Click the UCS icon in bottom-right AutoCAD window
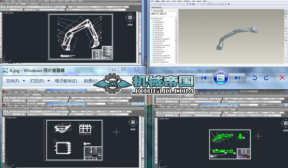 coord(162,164)
